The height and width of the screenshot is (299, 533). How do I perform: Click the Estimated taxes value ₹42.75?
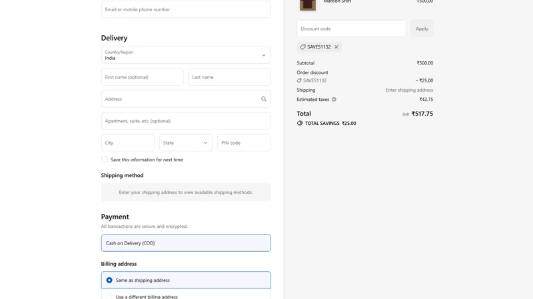(x=426, y=99)
